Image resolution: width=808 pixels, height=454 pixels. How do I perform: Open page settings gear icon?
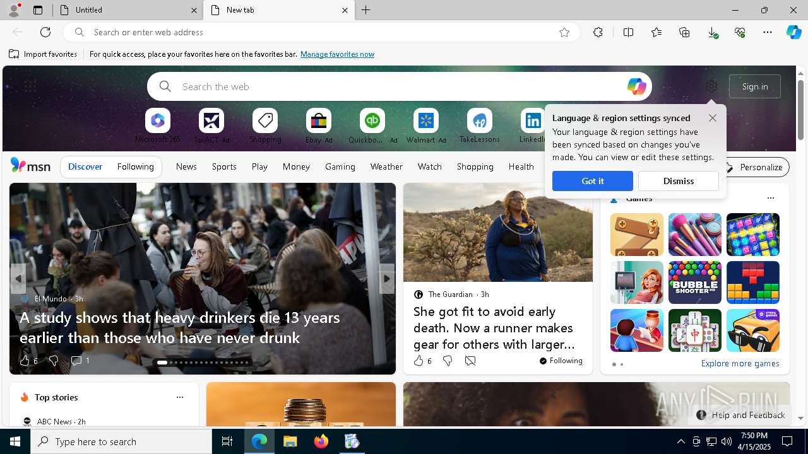(x=711, y=86)
